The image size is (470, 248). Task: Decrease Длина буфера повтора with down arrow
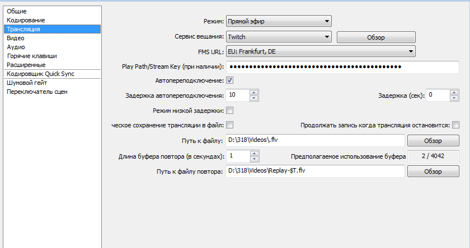click(x=254, y=159)
